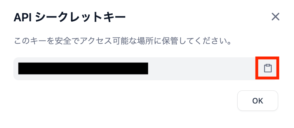Activate the copy-to-clipboard button
Viewport: 294px width, 128px height.
pyautogui.click(x=268, y=68)
